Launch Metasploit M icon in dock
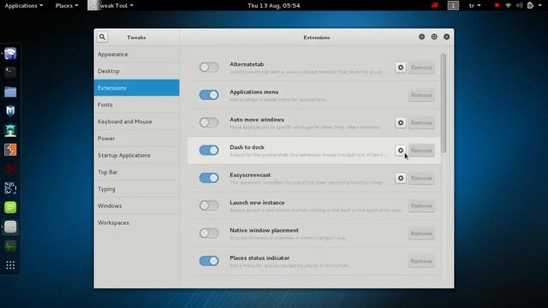548x308 pixels. (x=10, y=111)
